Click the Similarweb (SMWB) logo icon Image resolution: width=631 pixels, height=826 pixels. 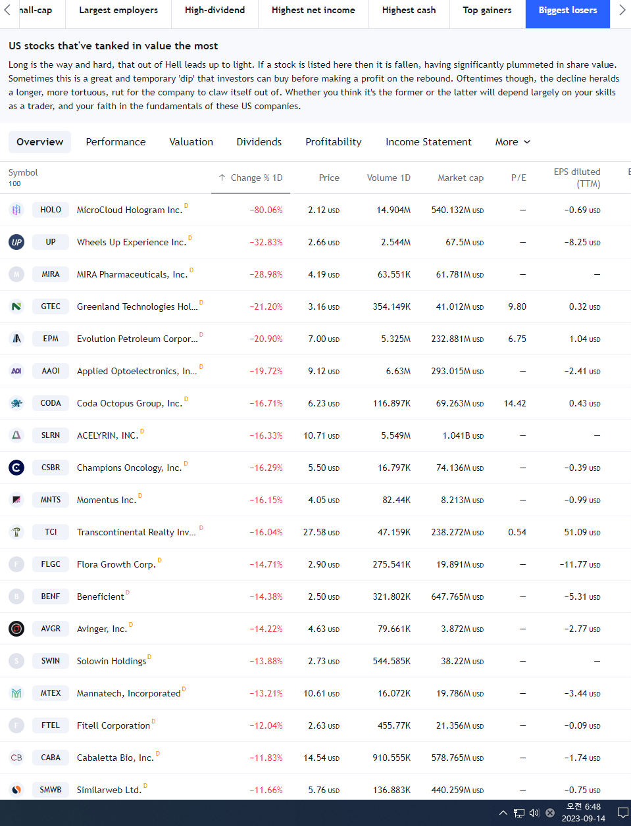[16, 790]
